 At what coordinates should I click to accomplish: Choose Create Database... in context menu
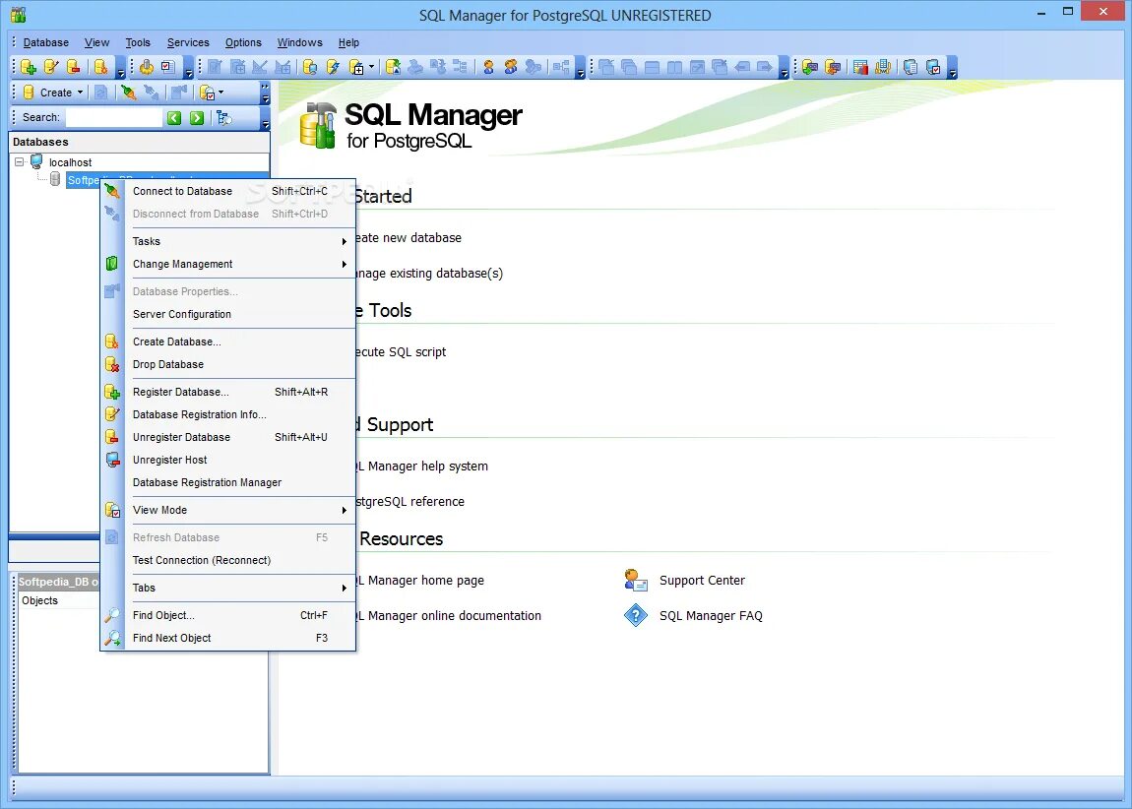pyautogui.click(x=228, y=342)
